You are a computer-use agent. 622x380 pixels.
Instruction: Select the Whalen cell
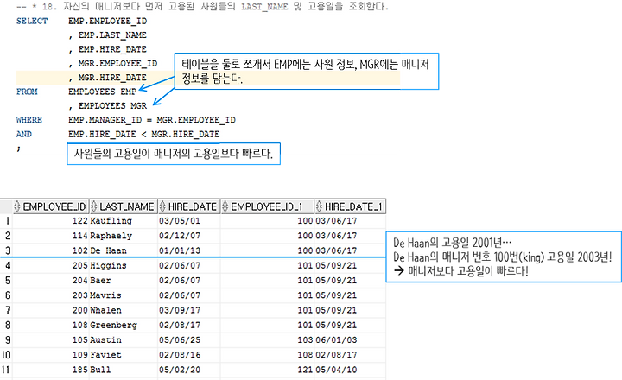(x=124, y=310)
